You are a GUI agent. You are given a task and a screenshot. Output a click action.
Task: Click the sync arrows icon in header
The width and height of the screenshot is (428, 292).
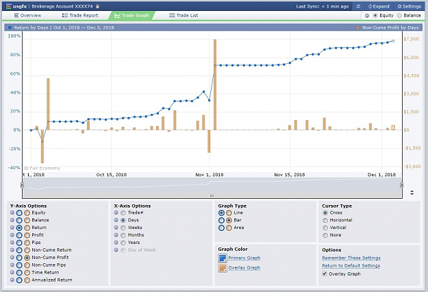point(358,6)
